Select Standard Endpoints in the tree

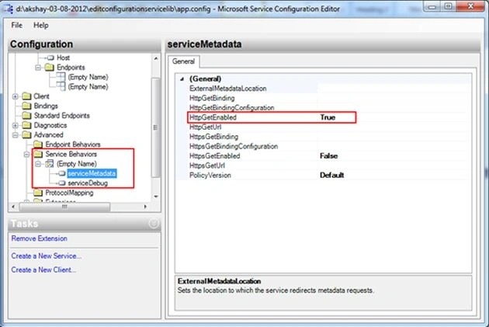tap(62, 116)
